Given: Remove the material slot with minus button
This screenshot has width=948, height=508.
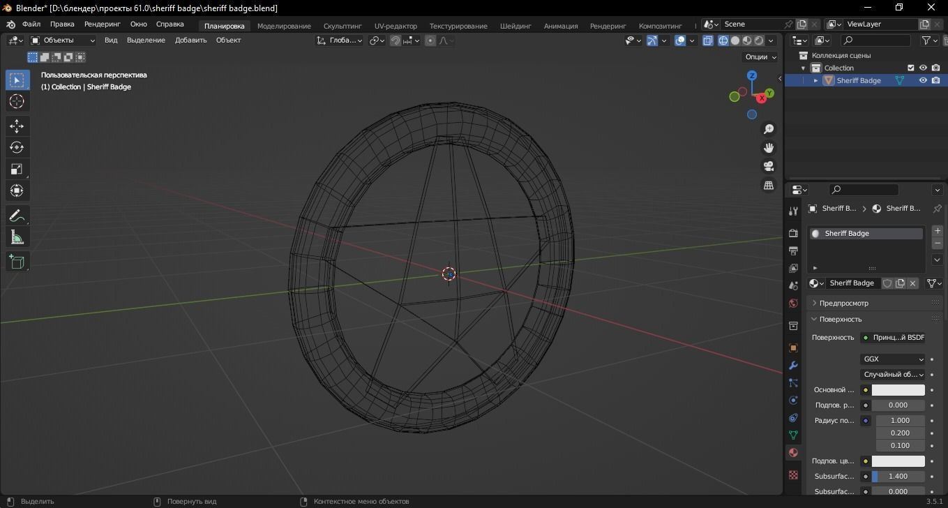Looking at the screenshot, I should (937, 243).
